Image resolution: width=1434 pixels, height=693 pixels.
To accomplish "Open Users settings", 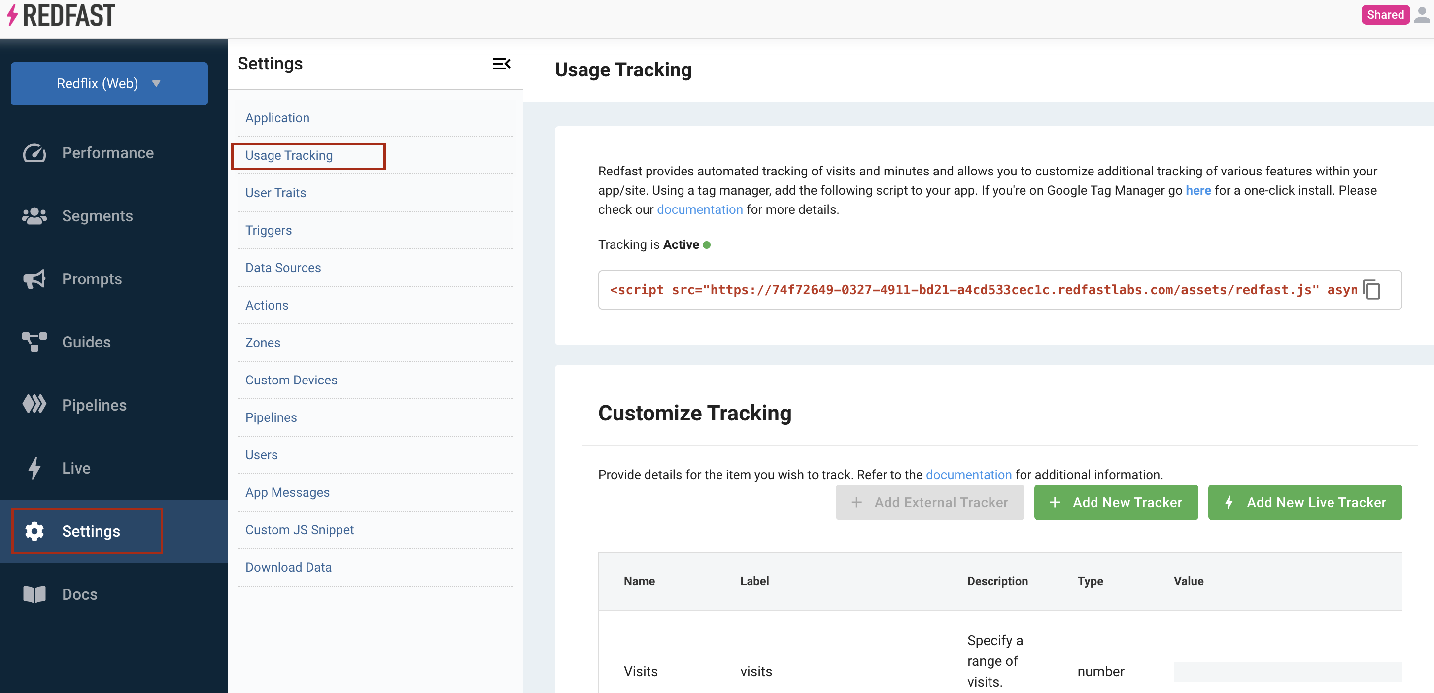I will click(261, 455).
